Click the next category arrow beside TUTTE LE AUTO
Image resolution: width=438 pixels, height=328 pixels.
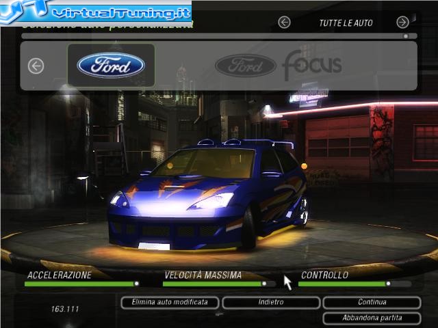[402, 23]
